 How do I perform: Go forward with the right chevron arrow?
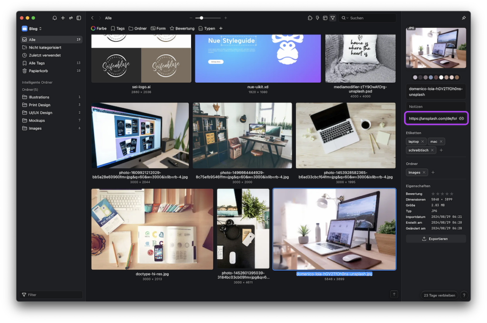pos(100,18)
